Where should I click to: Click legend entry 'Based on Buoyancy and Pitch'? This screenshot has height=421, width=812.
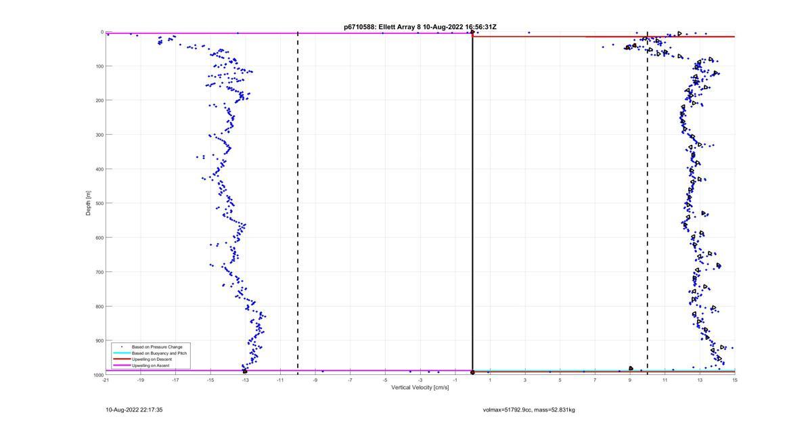[159, 353]
